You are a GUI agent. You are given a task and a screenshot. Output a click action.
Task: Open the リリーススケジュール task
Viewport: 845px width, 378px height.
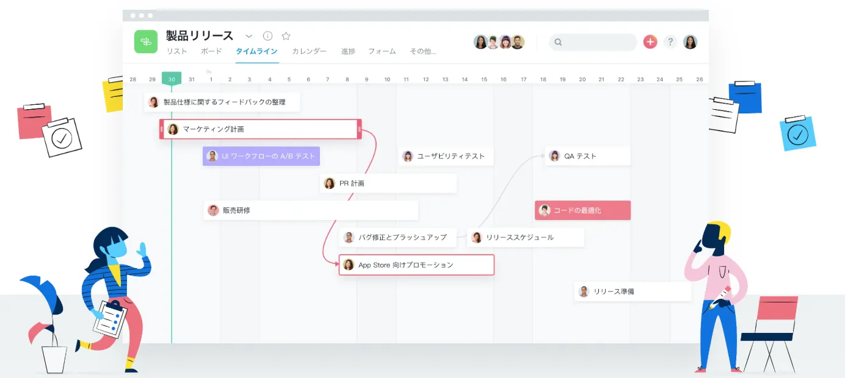pyautogui.click(x=526, y=237)
